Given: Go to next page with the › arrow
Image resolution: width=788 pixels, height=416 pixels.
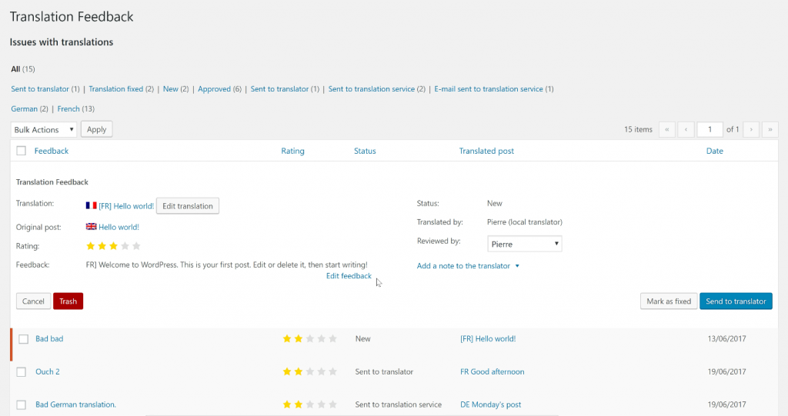Looking at the screenshot, I should (751, 130).
